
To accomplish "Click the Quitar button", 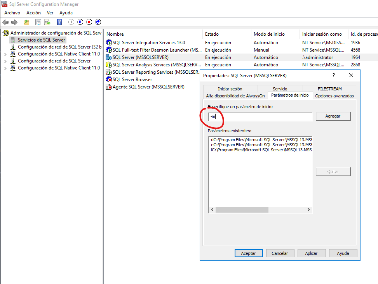I will 333,171.
